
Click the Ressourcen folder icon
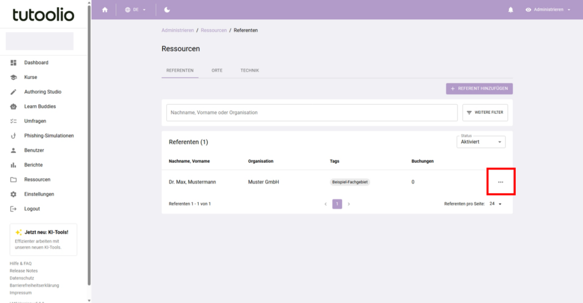(14, 180)
